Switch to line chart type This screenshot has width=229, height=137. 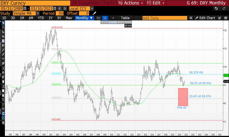click(x=99, y=18)
